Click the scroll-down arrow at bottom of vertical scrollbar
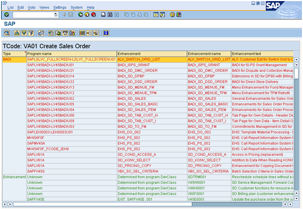 296,198
